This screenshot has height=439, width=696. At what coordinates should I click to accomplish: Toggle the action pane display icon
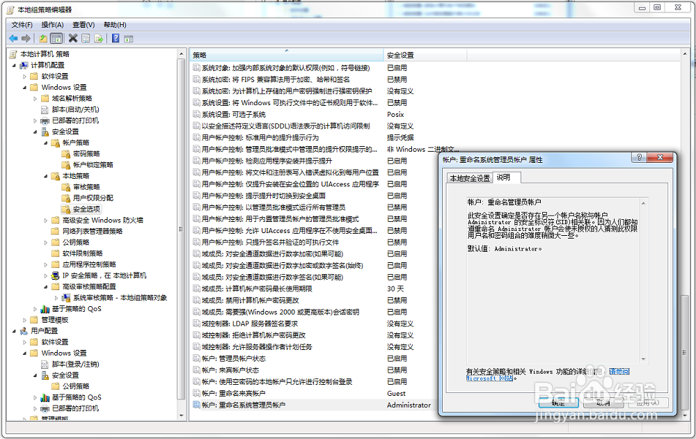tap(128, 38)
